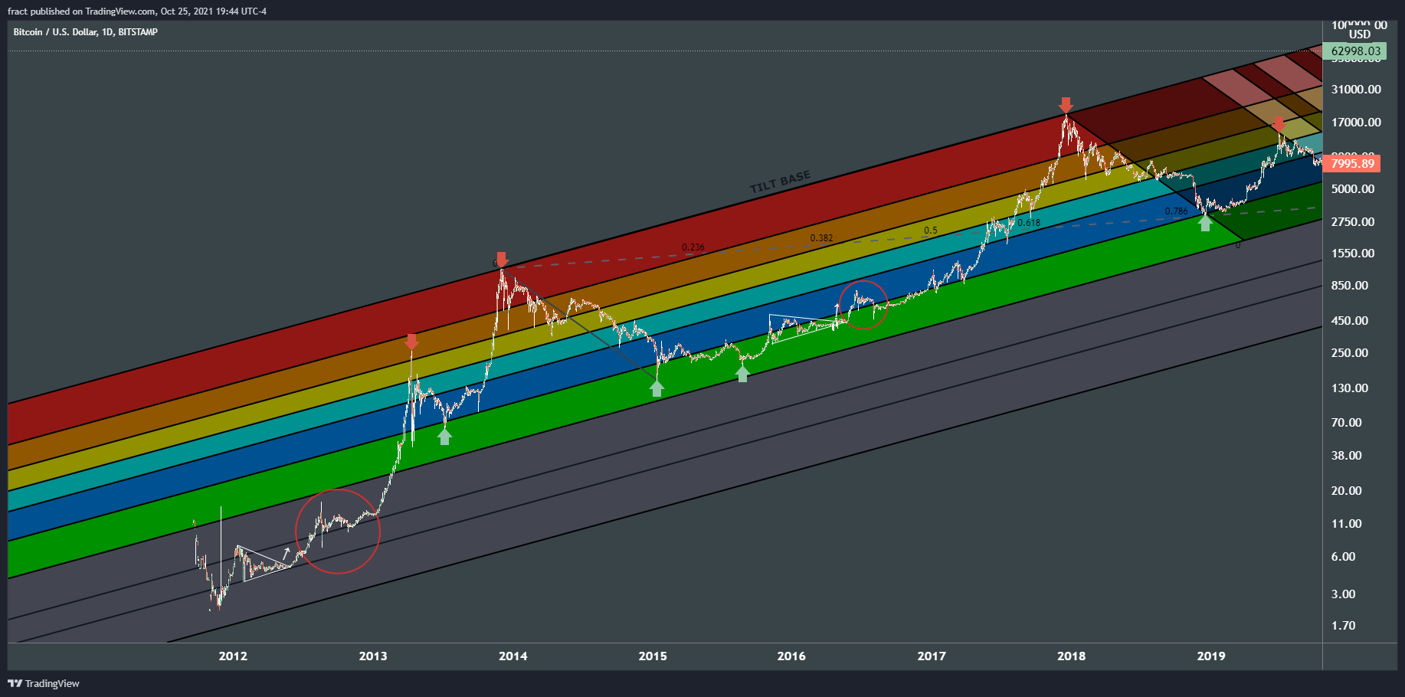The width and height of the screenshot is (1405, 697).
Task: Select the green up arrow at the late-2018 low
Action: point(1205,223)
